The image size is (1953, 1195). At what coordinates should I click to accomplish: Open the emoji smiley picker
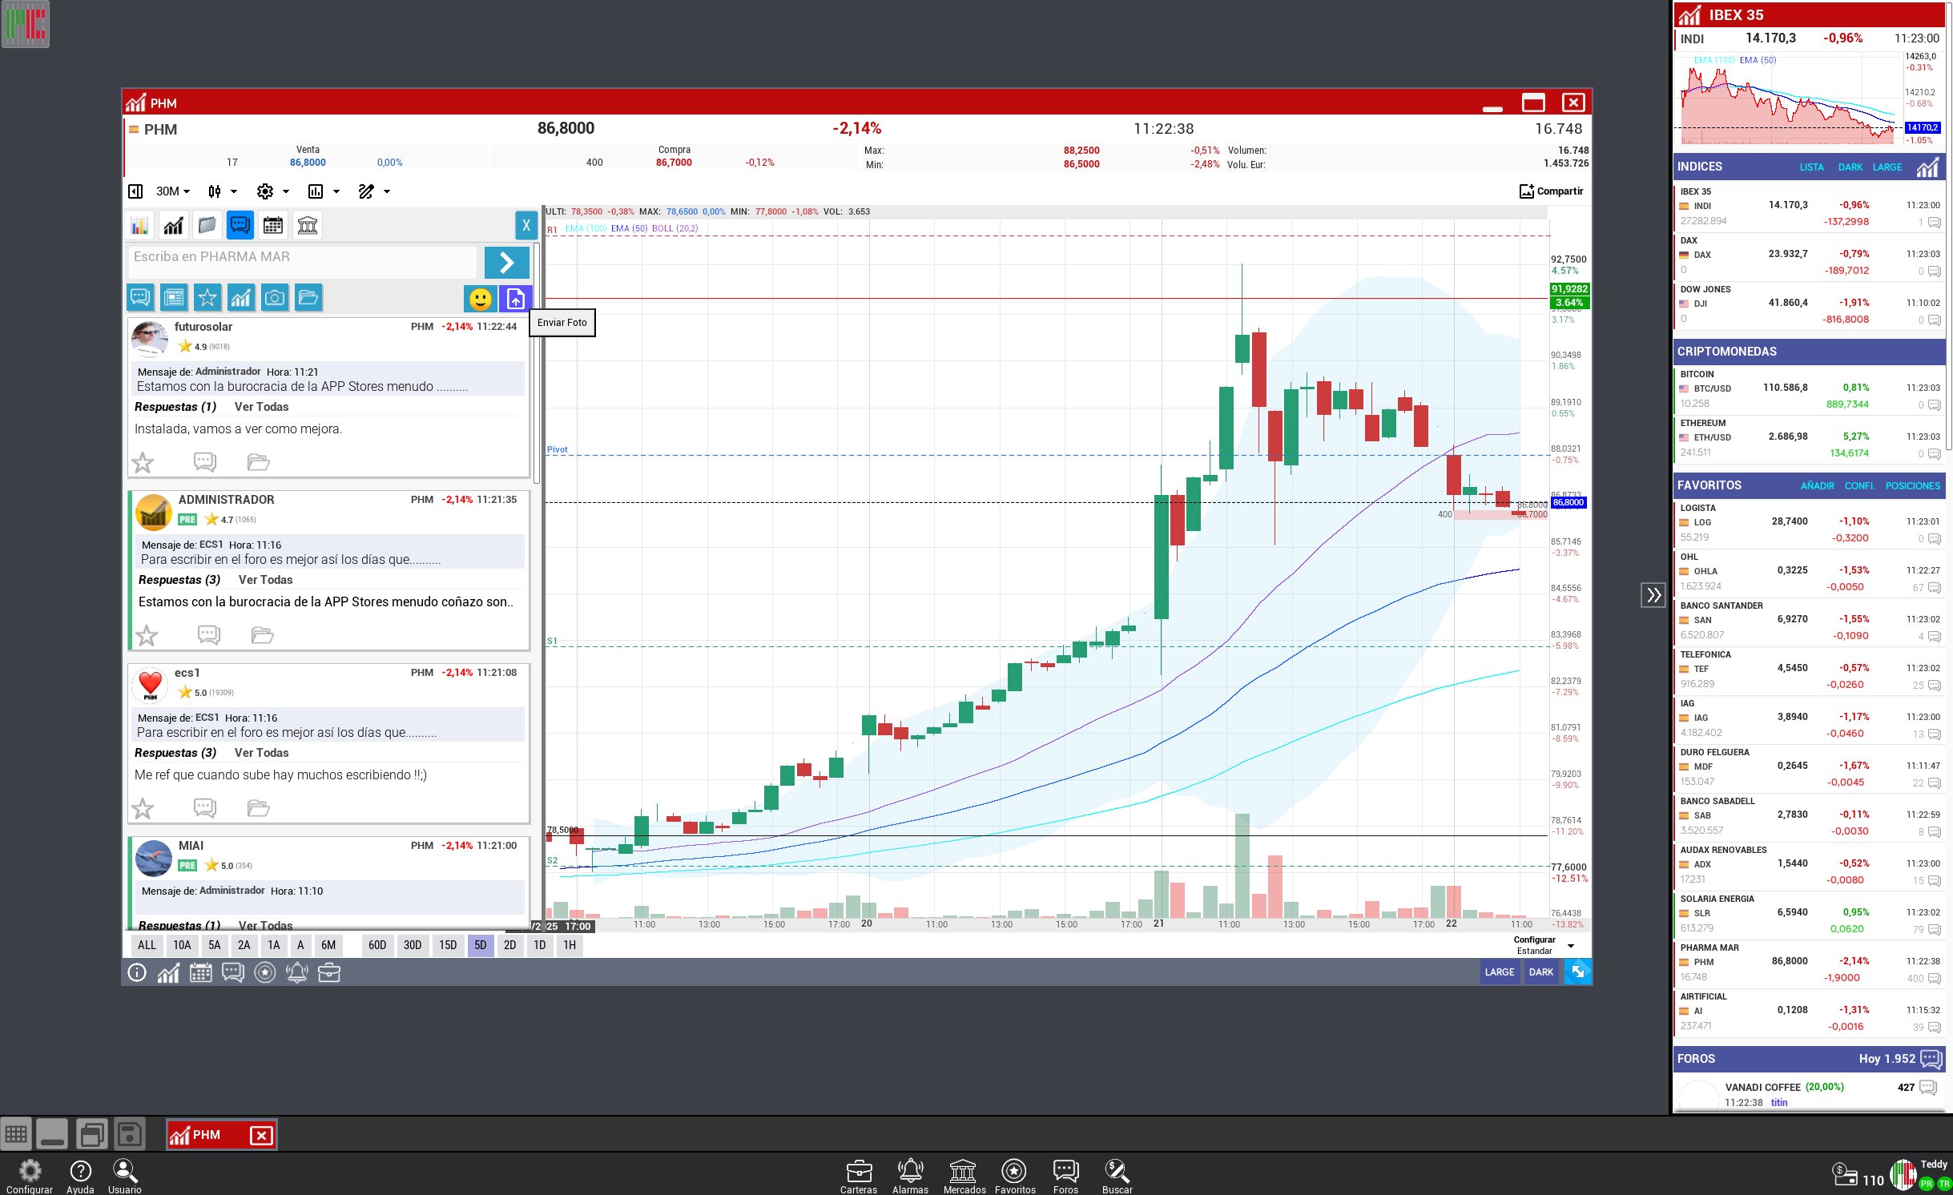(480, 299)
